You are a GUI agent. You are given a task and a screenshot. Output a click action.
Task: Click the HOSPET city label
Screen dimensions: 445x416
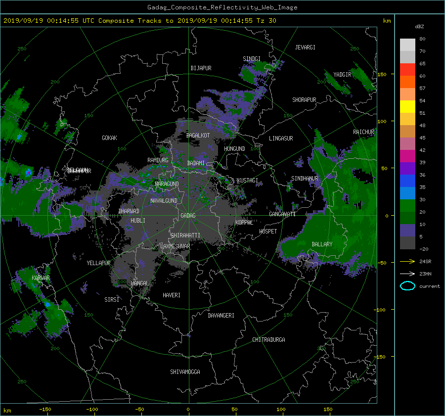[268, 231]
